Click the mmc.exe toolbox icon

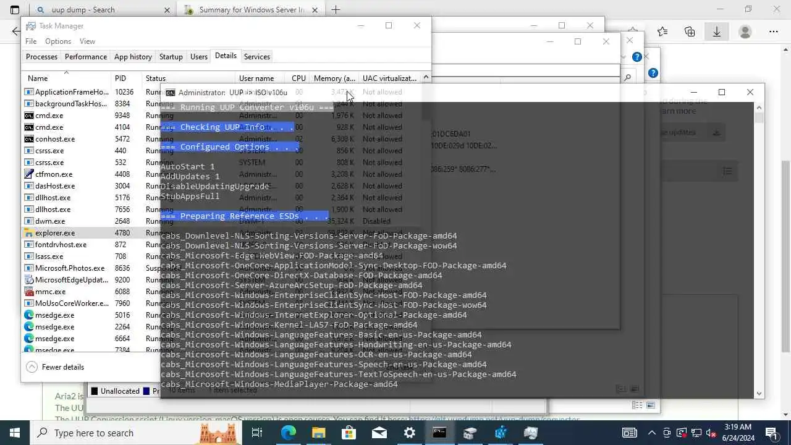[x=28, y=292]
